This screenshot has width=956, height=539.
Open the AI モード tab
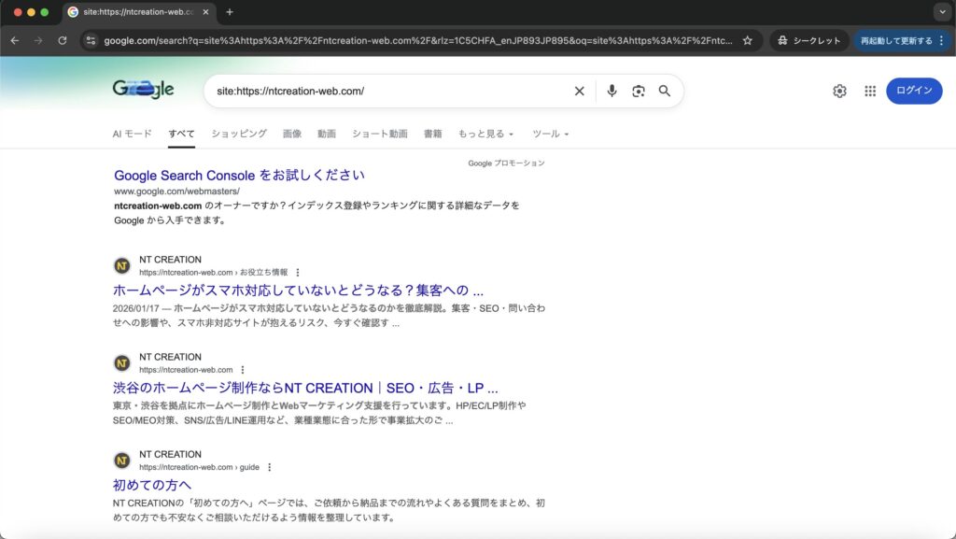point(132,134)
